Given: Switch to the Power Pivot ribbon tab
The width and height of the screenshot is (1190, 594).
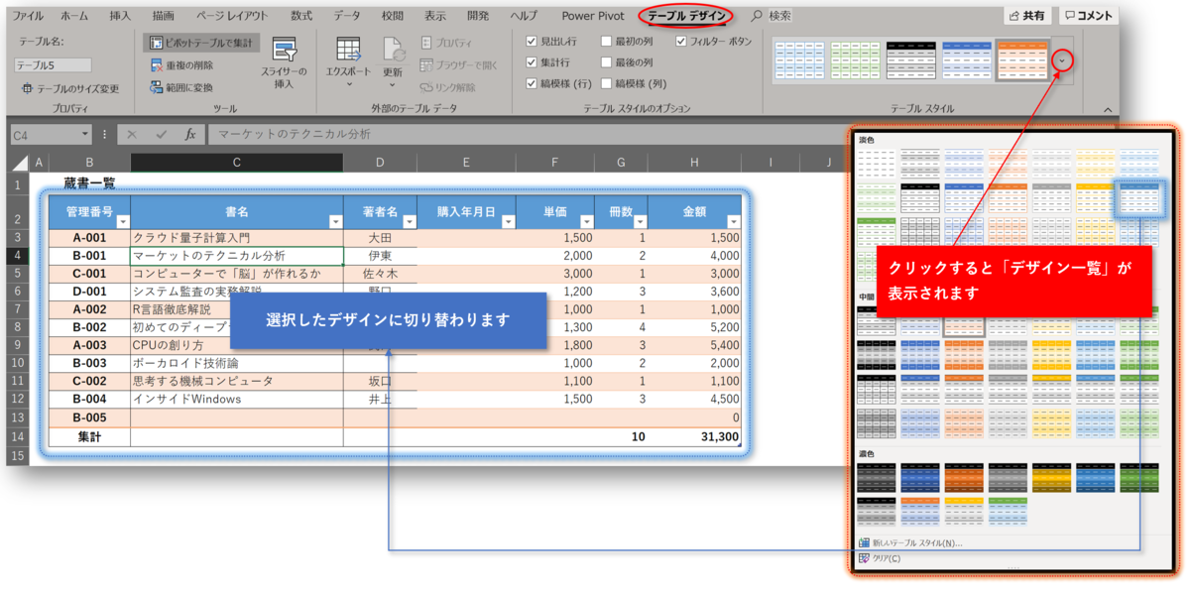Looking at the screenshot, I should tap(592, 15).
